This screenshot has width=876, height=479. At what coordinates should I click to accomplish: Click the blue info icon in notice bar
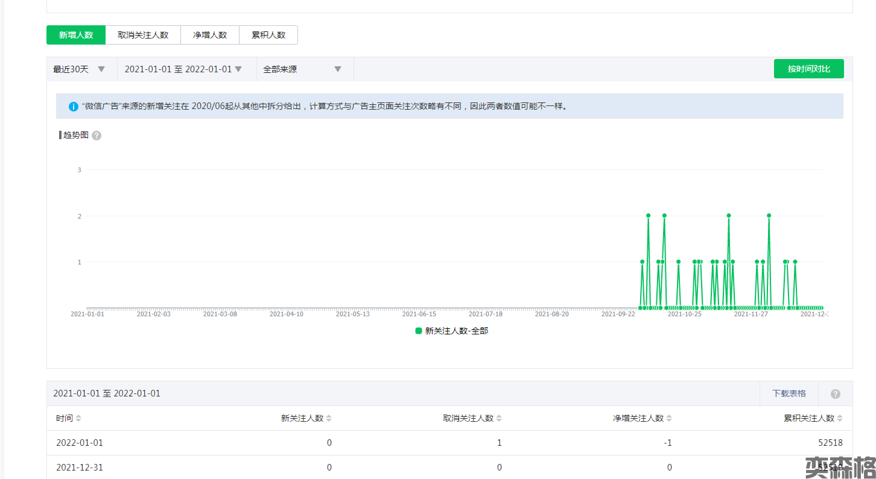[74, 107]
